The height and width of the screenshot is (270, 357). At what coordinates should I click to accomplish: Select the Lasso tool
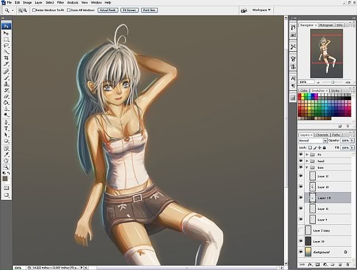[6, 45]
